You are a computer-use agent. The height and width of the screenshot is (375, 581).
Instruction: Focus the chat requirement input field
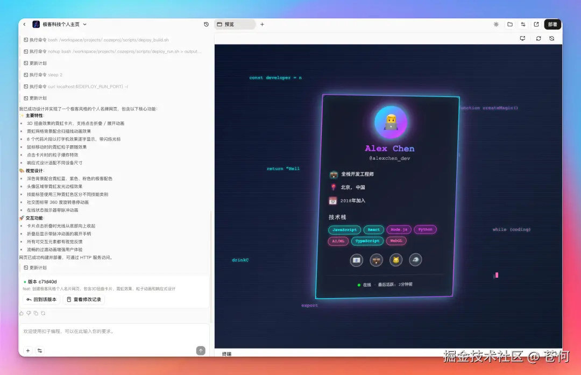click(114, 331)
